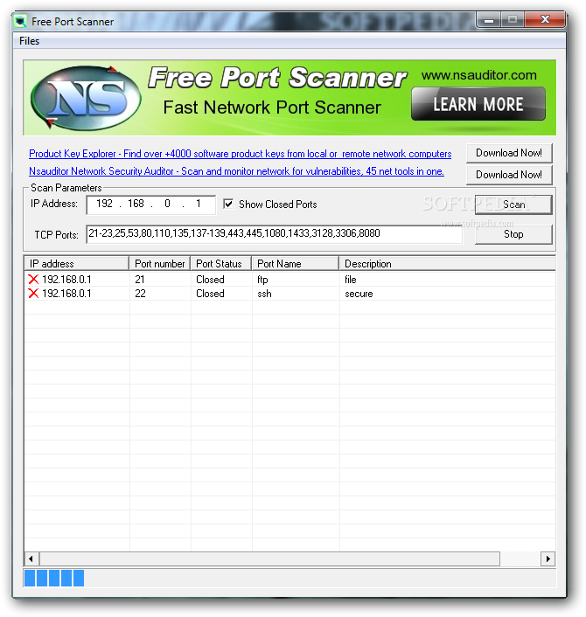The height and width of the screenshot is (617, 586).
Task: Click the first IP octet 192
Action: coord(104,204)
